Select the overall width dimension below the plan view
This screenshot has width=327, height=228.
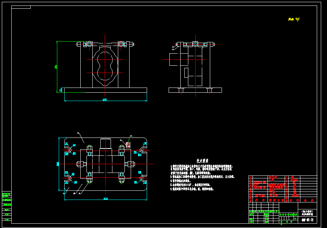105,198
